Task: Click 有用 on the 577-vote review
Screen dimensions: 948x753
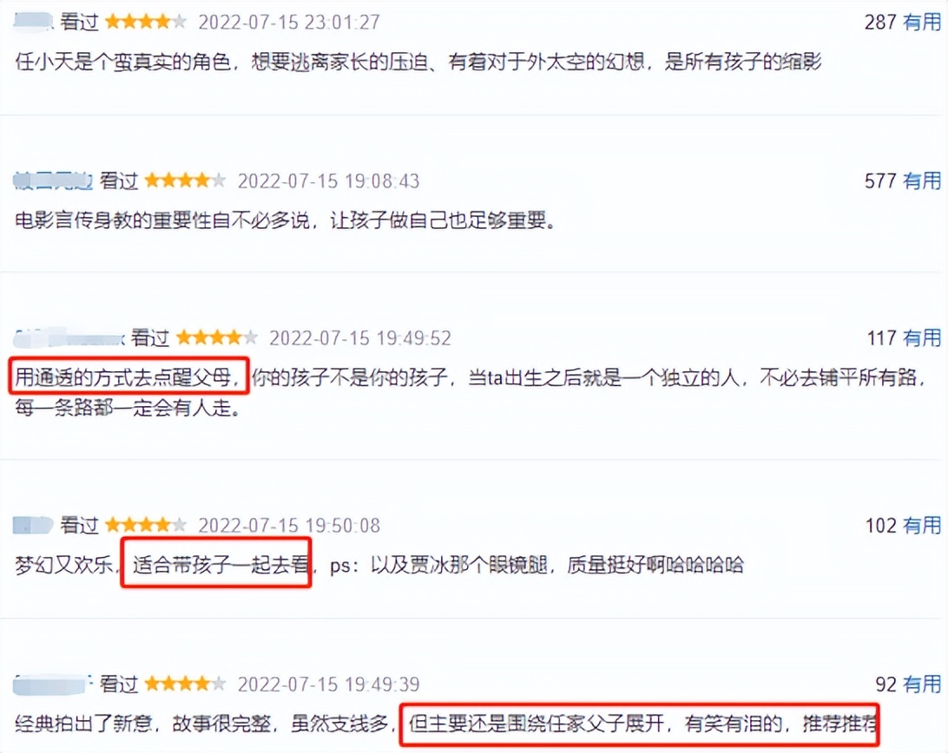Action: [x=921, y=180]
